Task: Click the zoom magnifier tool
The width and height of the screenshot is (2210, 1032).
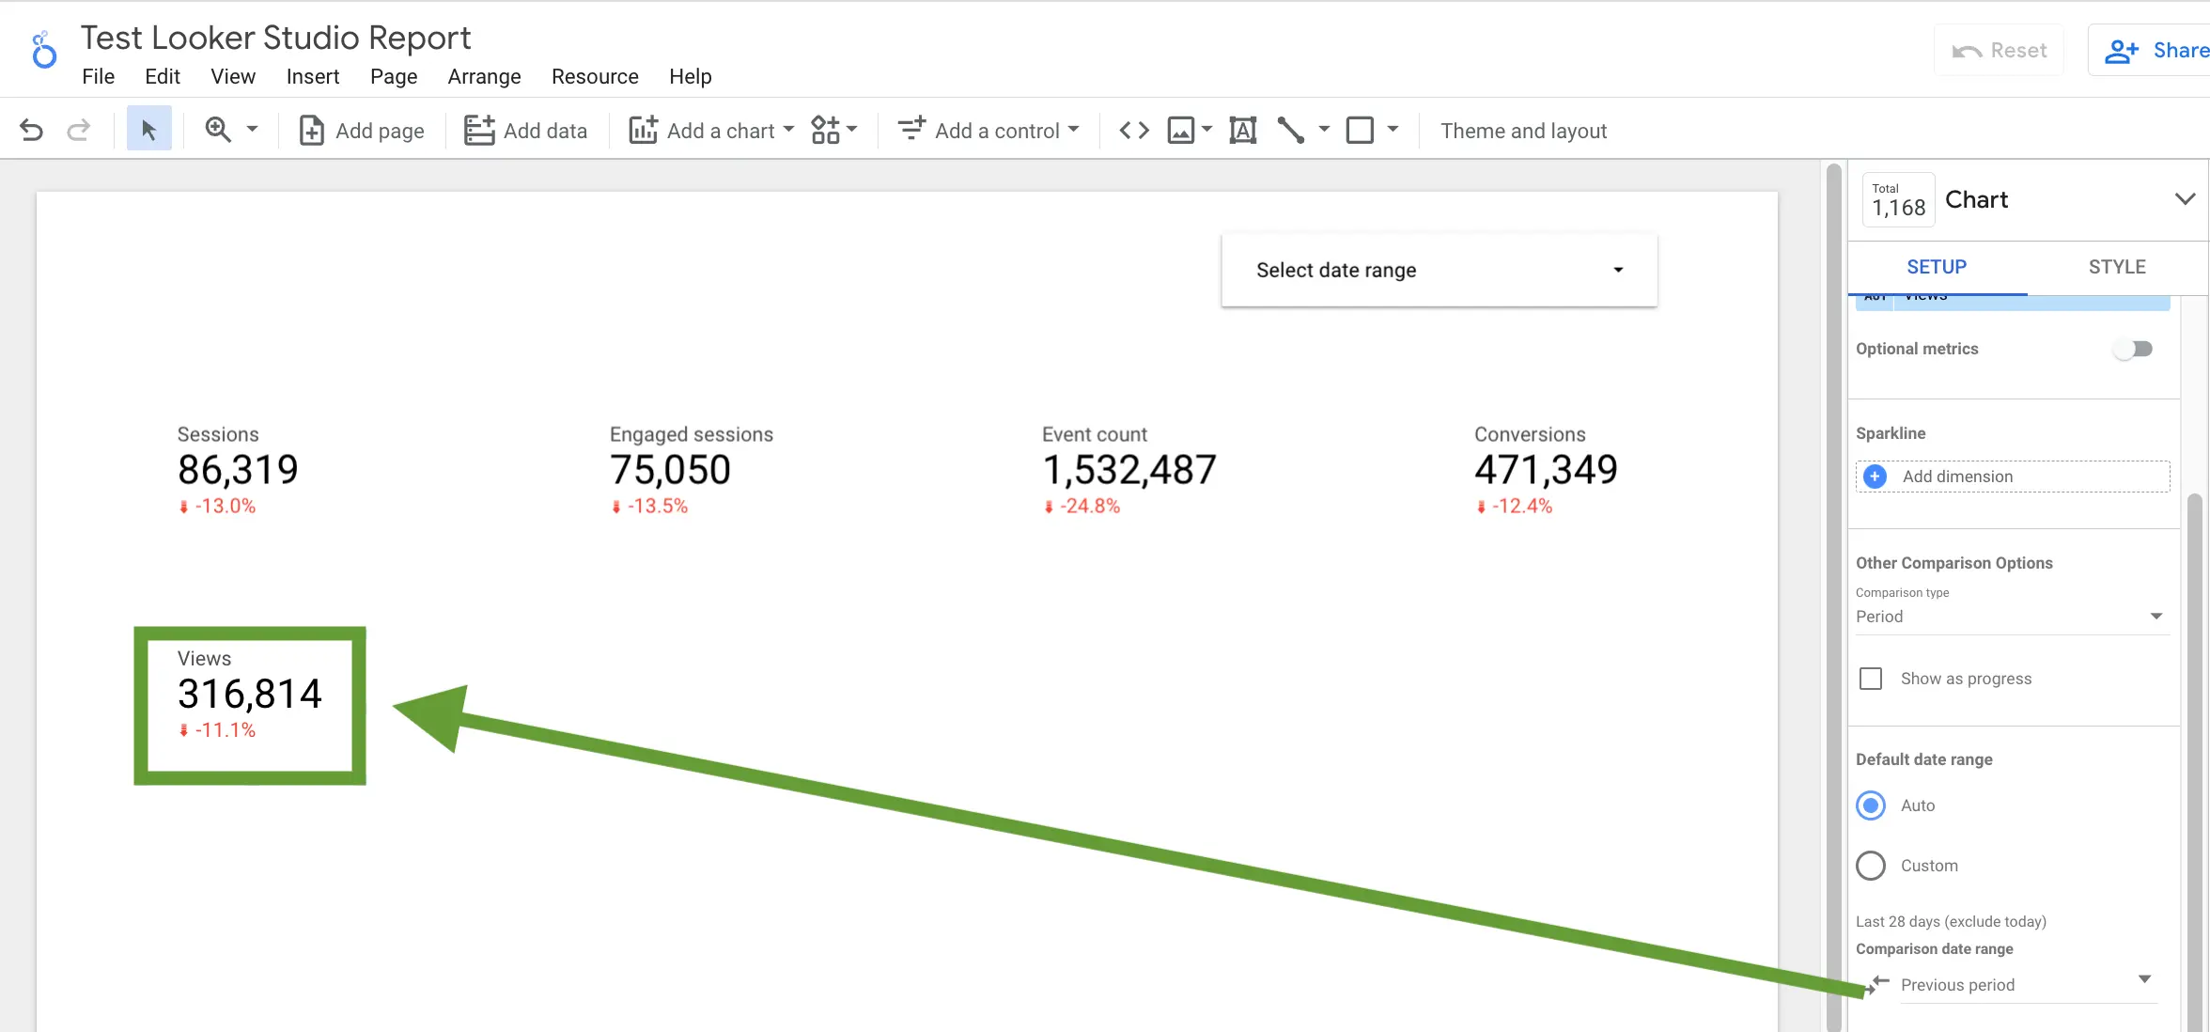Action: click(218, 130)
